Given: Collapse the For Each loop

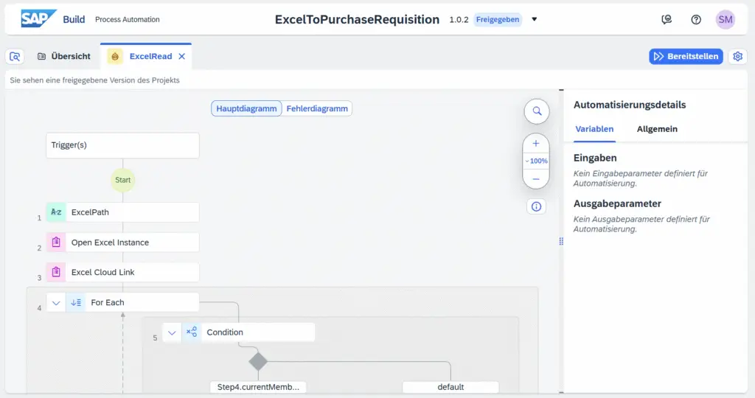Looking at the screenshot, I should (56, 302).
